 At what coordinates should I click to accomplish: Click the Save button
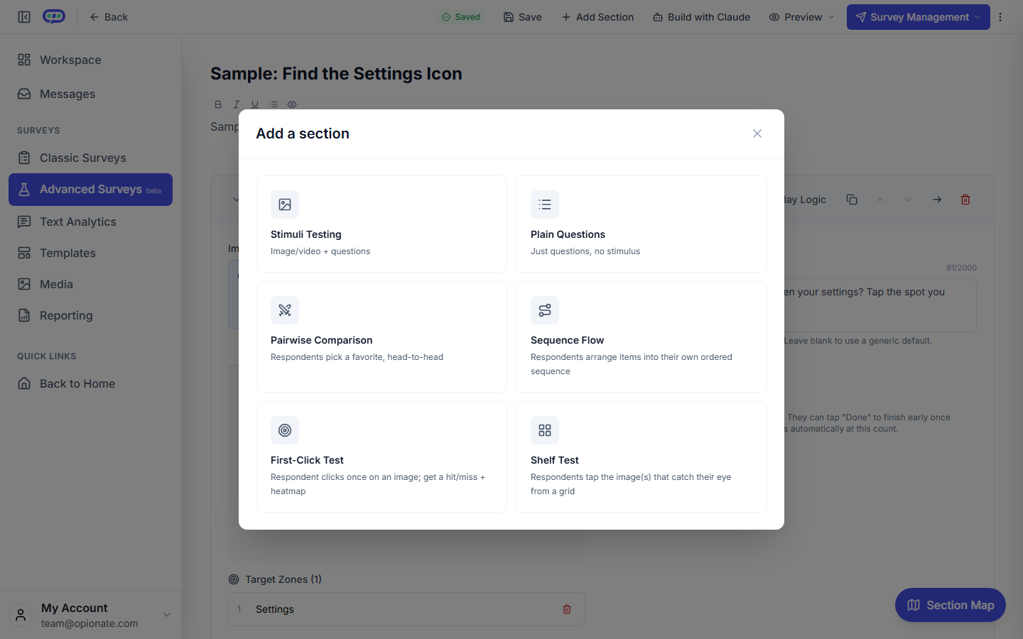tap(523, 17)
